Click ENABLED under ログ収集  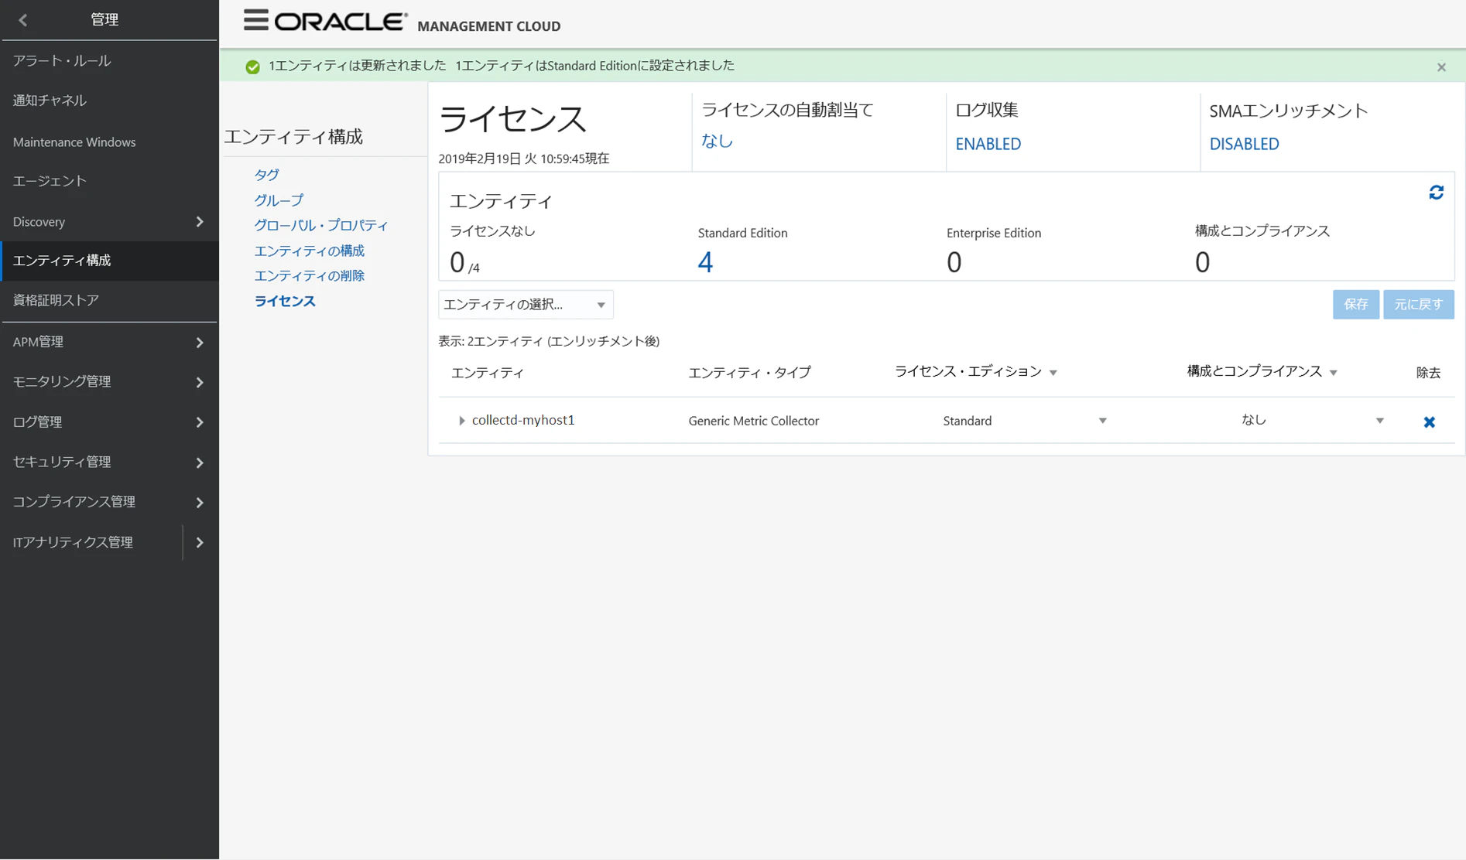coord(988,144)
